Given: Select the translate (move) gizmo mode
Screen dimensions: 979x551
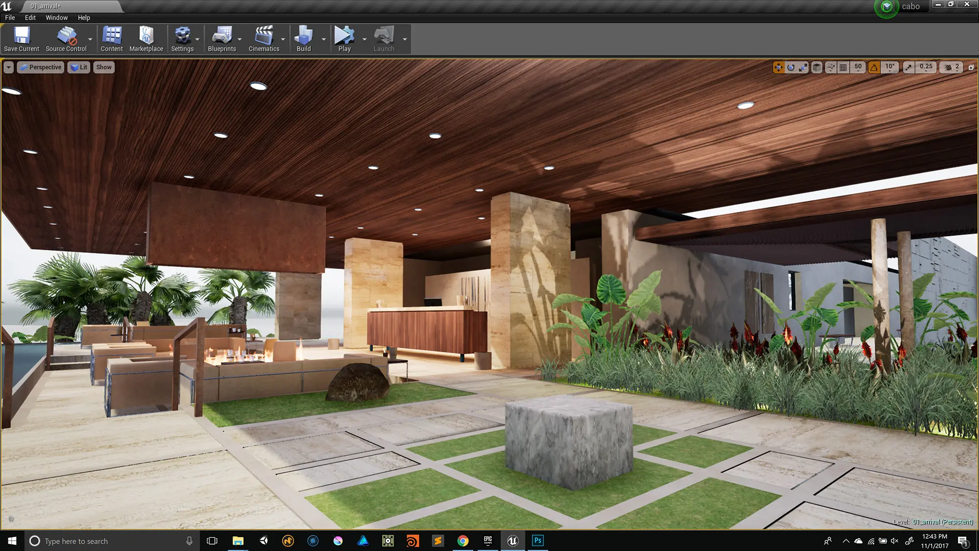Looking at the screenshot, I should [778, 68].
